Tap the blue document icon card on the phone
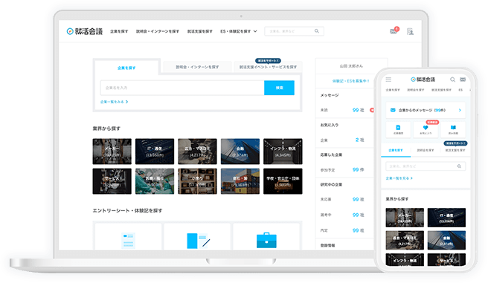 coord(398,129)
